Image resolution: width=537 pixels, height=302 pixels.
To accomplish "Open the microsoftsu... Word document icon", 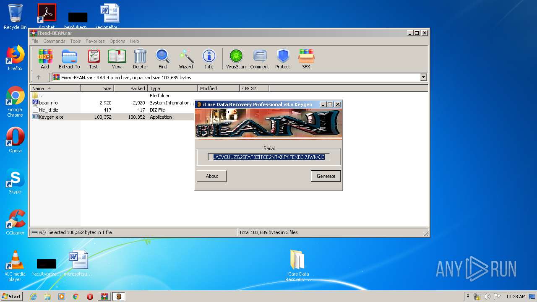I will pos(78,263).
